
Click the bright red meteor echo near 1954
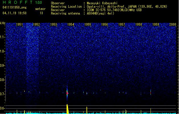click(67, 93)
